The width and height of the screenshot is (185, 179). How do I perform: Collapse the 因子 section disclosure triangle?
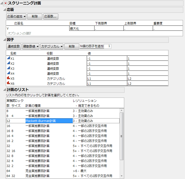click(x=4, y=40)
